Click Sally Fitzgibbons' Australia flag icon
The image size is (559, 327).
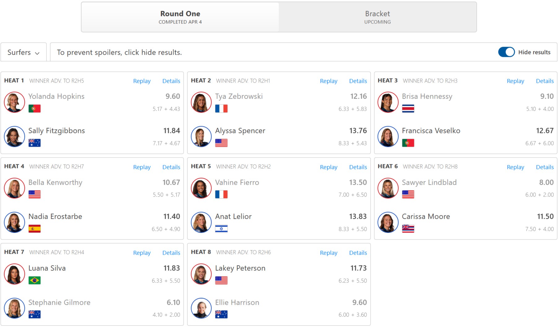click(34, 143)
